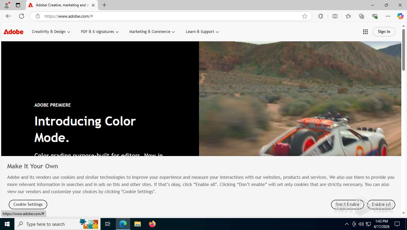Viewport: 407px width, 230px height.
Task: Choose Don't Enable cookies
Action: coord(347,204)
